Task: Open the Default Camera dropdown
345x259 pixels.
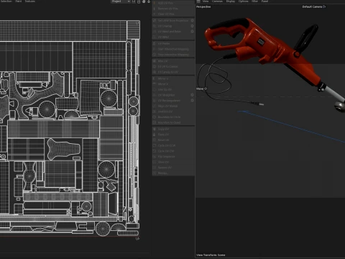Action: pyautogui.click(x=314, y=6)
